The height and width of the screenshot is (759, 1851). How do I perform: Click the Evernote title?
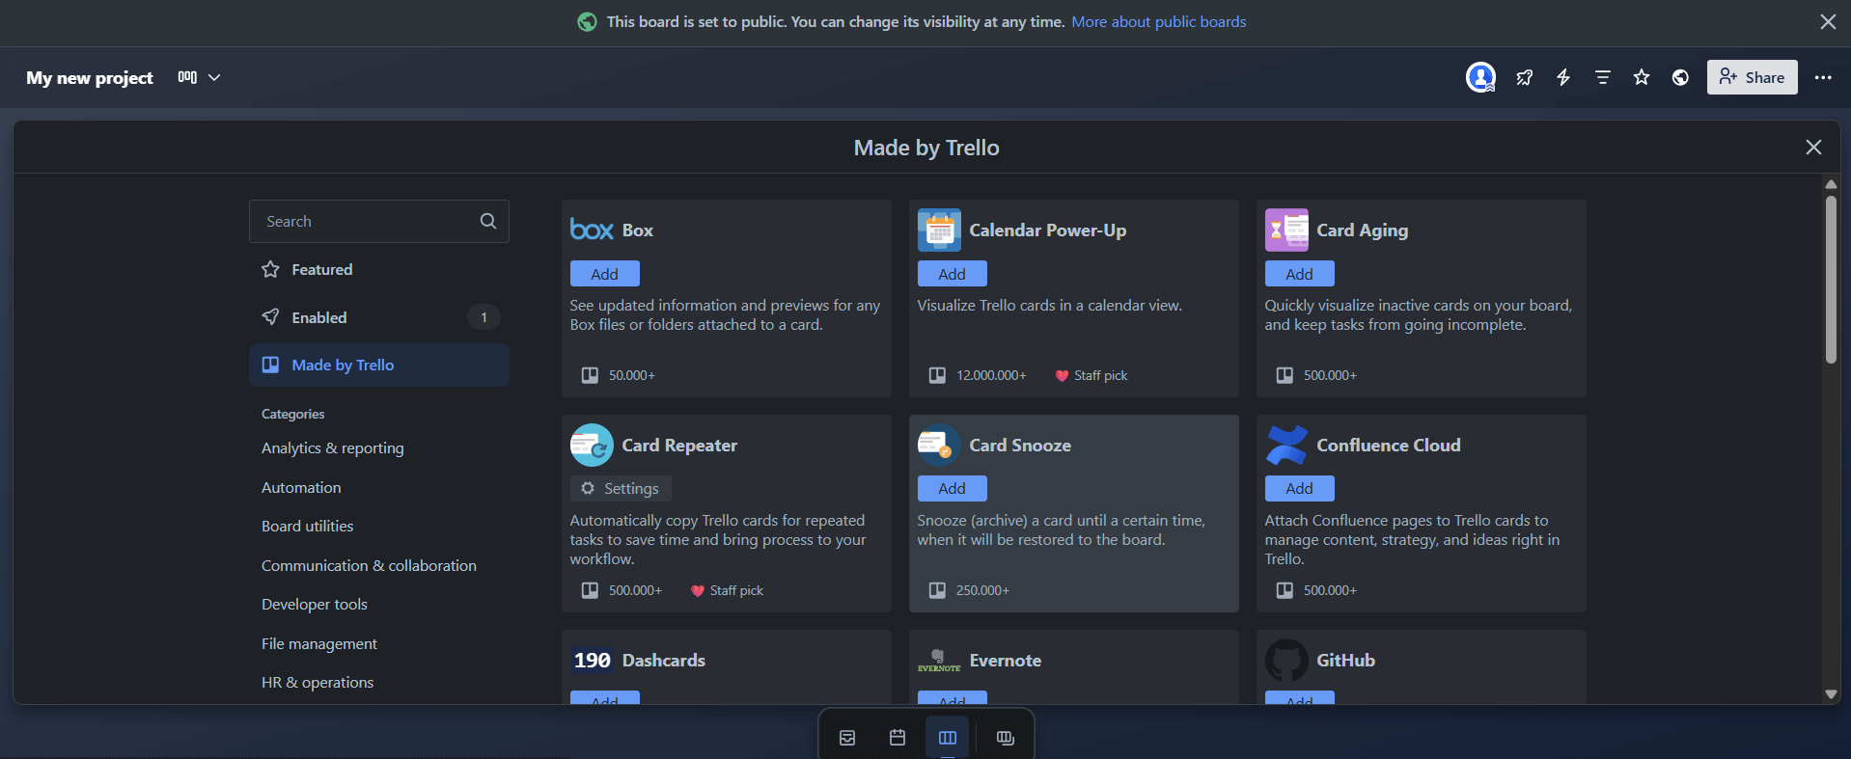1006,660
